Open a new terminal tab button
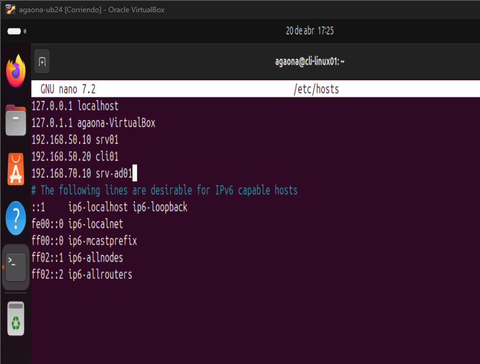Viewport: 480px width, 364px height. coord(42,61)
